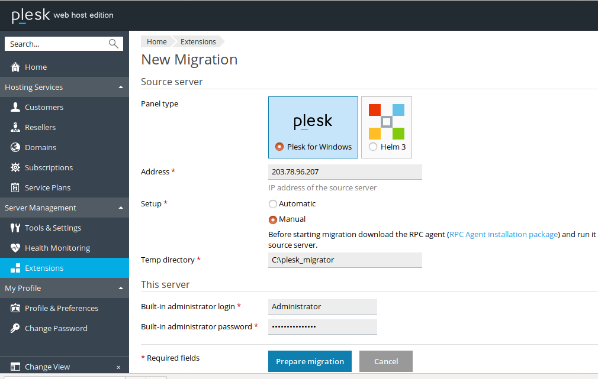The image size is (598, 379).
Task: Click the Health Monitoring heart icon
Action: 15,248
